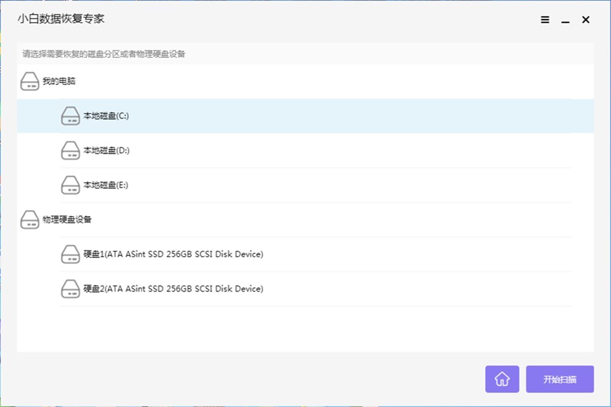611x407 pixels.
Task: Click the disk icon for 本地磁盘(E:)
Action: [x=70, y=185]
